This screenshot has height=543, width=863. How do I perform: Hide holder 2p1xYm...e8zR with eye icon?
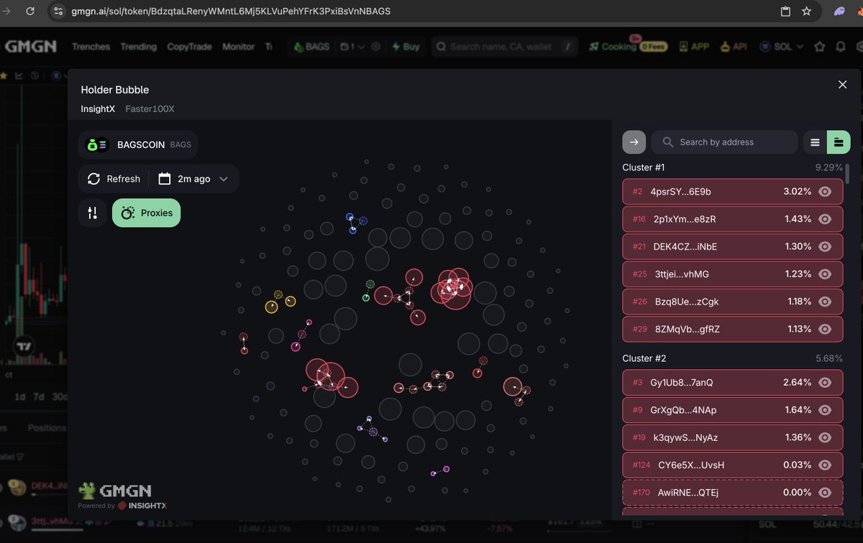(826, 219)
